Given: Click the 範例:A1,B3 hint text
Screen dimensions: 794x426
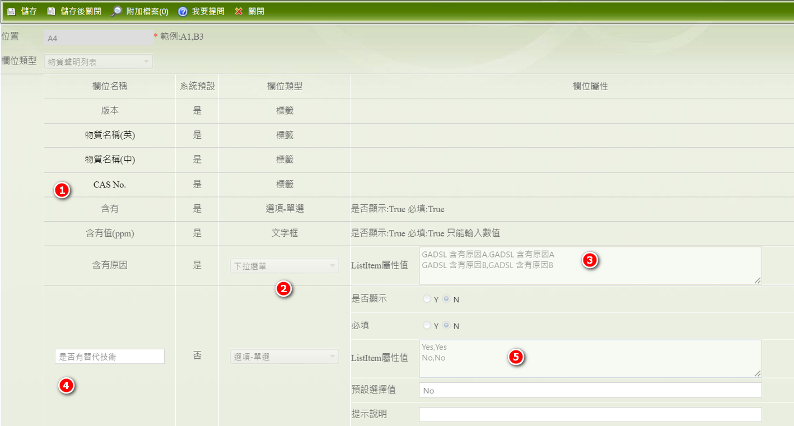Looking at the screenshot, I should click(x=181, y=38).
